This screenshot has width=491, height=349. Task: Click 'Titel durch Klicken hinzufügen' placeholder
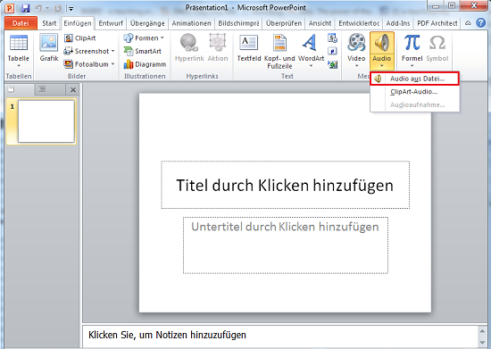[x=286, y=185]
